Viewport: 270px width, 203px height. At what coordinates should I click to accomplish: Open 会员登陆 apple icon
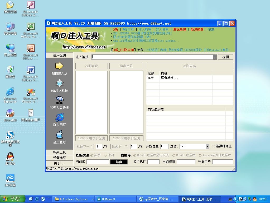click(x=59, y=135)
